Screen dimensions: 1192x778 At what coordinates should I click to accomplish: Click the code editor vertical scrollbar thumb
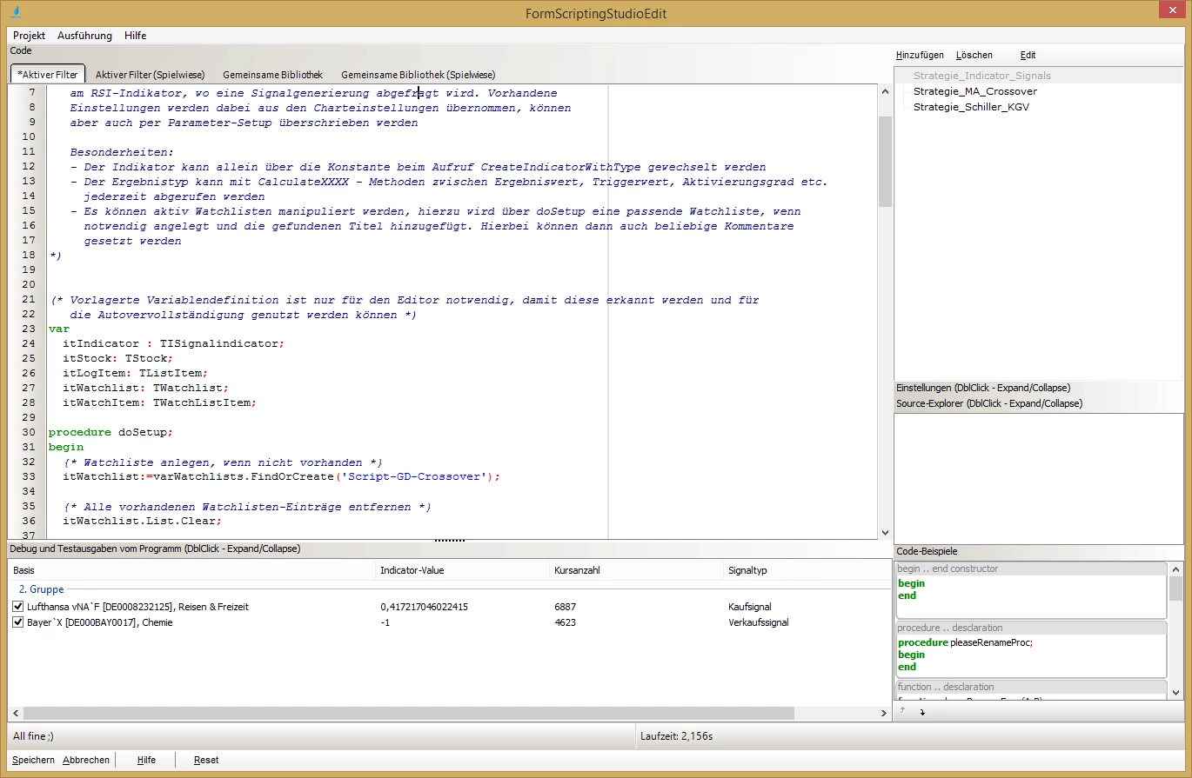coord(885,161)
